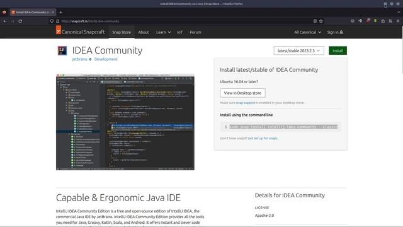Click the Firefox back arrow
Viewport: 403px width, 227px height.
(x=5, y=21)
